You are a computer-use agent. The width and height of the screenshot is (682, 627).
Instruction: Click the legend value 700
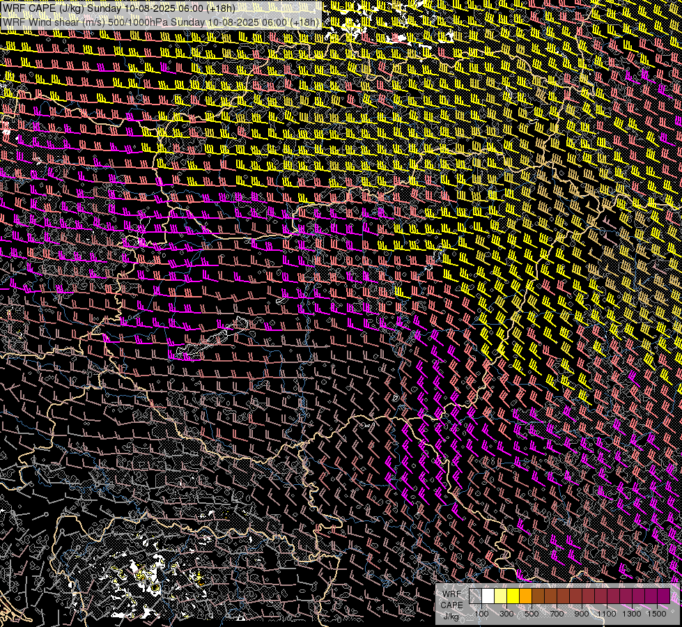click(x=557, y=614)
